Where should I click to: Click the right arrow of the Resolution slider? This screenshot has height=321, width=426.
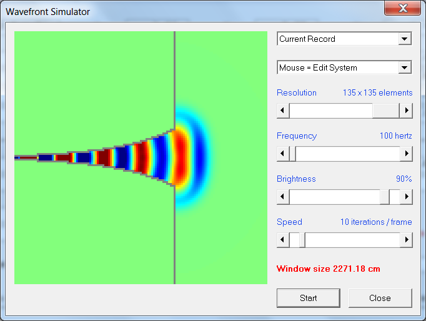[x=406, y=111]
